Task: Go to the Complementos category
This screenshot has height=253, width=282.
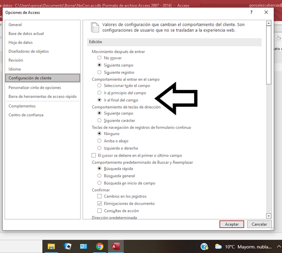Action: (43, 106)
